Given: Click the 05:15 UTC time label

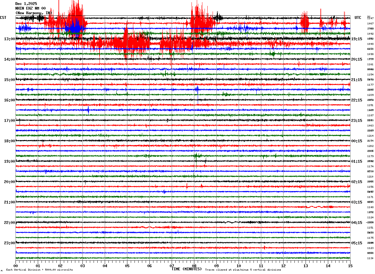Looking at the screenshot, I should (357, 243).
